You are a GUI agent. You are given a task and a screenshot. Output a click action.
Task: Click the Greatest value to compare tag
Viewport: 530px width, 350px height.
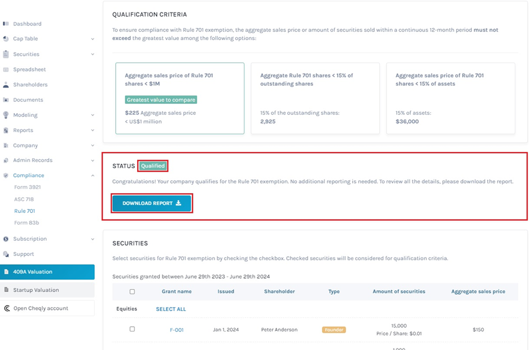(x=161, y=100)
